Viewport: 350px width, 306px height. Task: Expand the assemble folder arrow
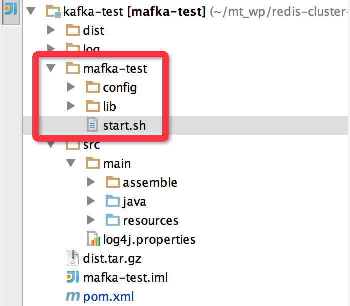91,182
